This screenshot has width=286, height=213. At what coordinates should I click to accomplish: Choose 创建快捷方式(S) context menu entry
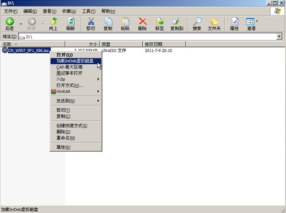tap(76, 126)
